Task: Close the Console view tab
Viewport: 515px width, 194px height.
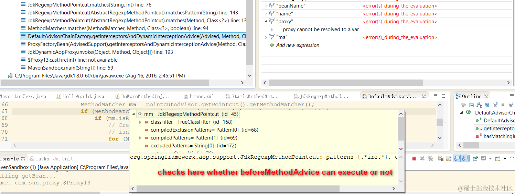Action: tap(23, 159)
